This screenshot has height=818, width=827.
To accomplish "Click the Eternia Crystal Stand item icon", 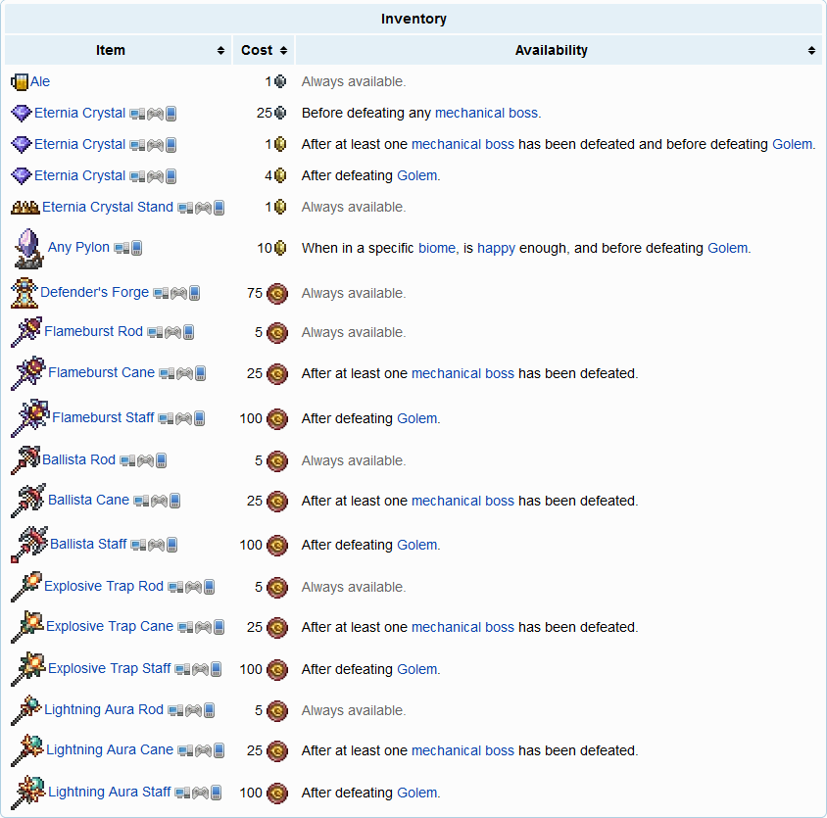I will tap(25, 208).
